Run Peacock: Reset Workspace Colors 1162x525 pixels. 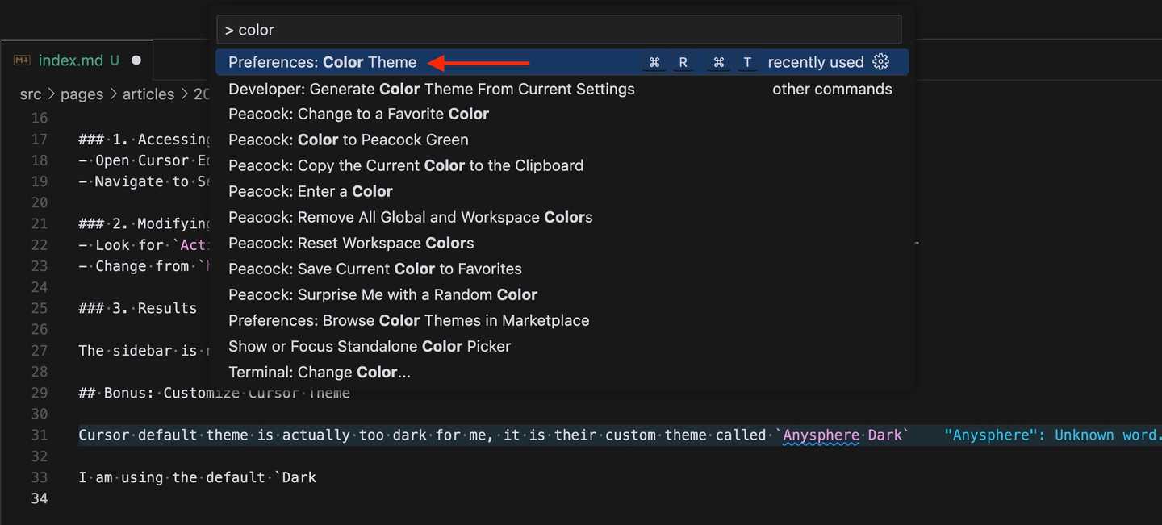click(x=562, y=243)
